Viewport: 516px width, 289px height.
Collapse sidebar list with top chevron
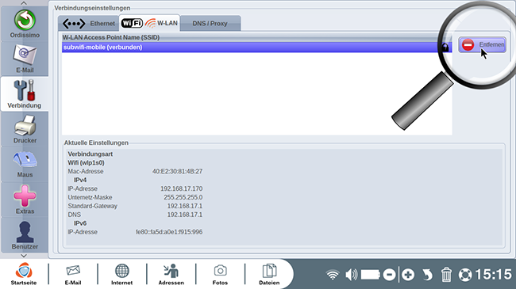tap(24, 3)
